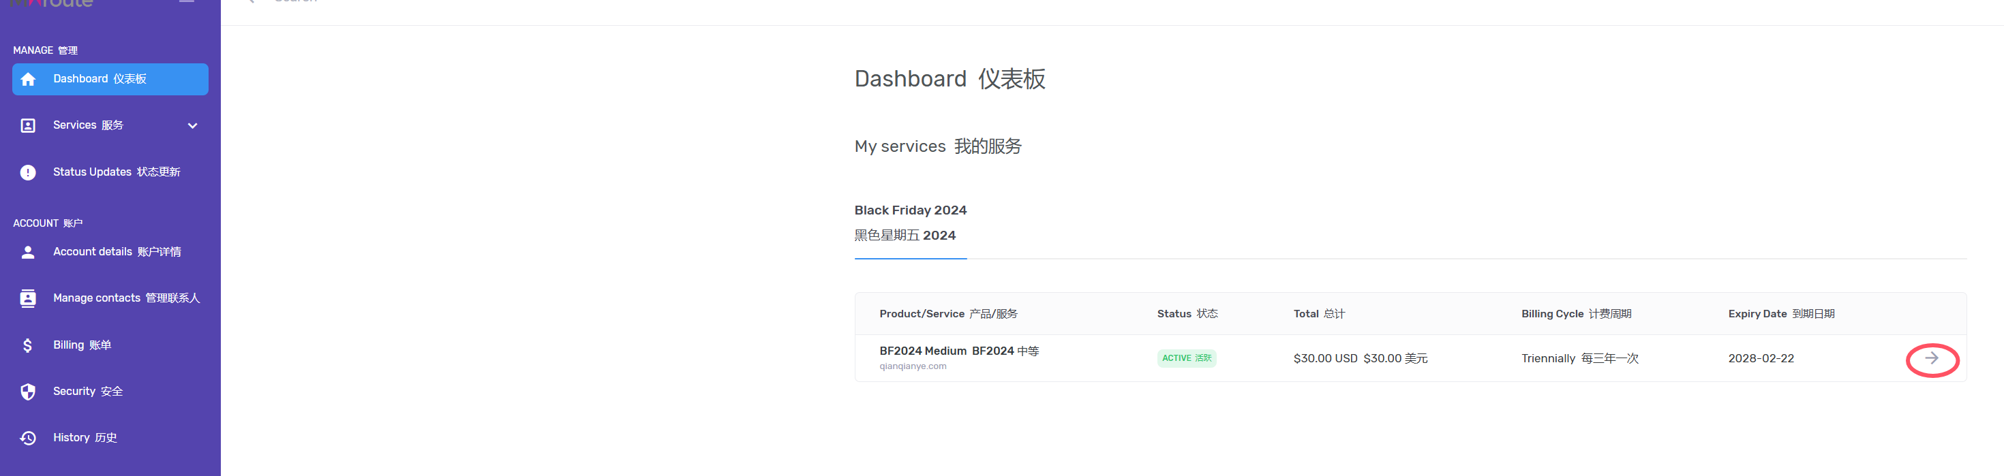Screen dimensions: 2004x476
Task: Expand the Services submenu chevron
Action: click(192, 126)
